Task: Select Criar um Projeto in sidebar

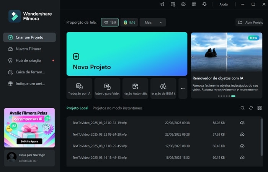Action: point(29,37)
